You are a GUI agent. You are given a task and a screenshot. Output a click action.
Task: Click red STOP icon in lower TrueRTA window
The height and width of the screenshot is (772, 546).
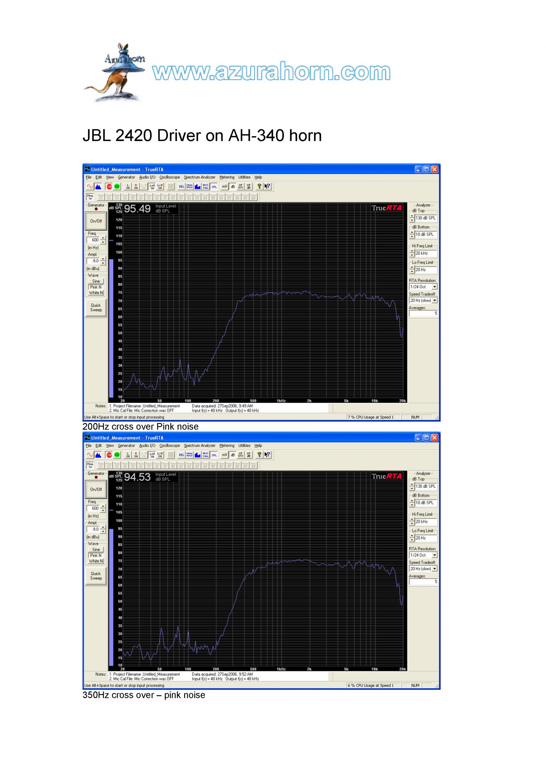coord(109,455)
